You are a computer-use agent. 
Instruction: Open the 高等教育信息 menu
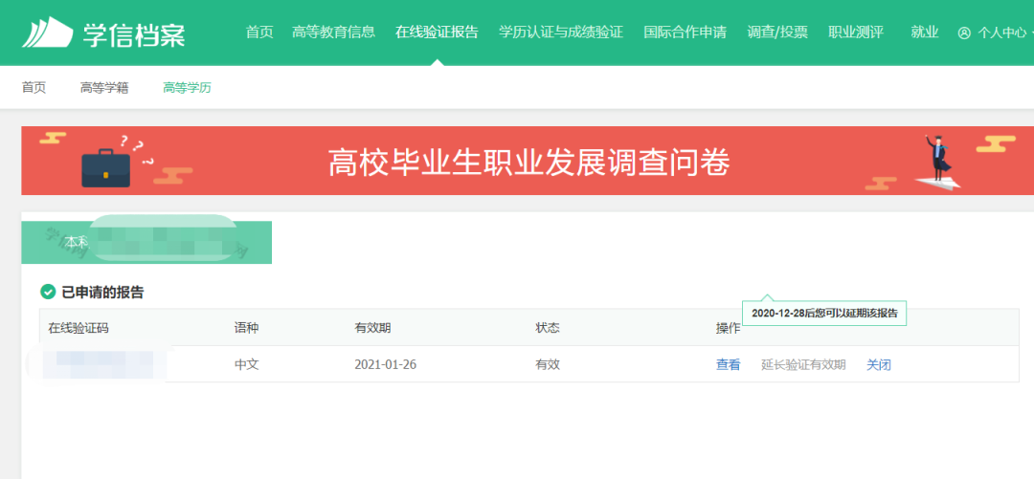(333, 33)
